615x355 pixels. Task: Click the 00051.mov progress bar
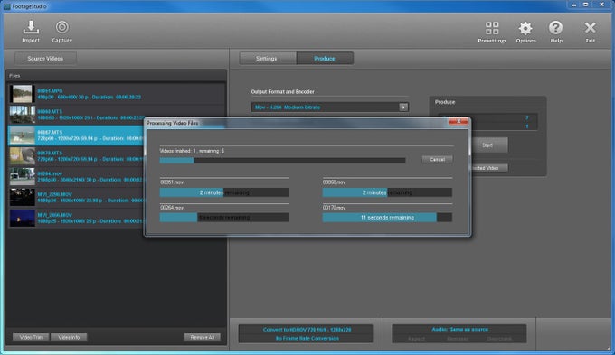click(224, 192)
